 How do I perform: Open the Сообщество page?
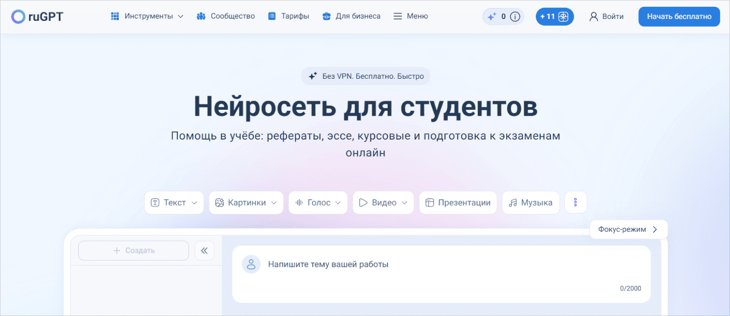pyautogui.click(x=226, y=17)
